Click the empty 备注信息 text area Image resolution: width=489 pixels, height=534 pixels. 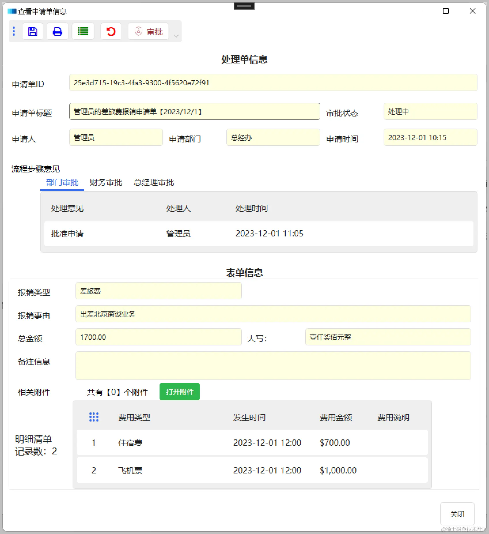click(x=273, y=366)
